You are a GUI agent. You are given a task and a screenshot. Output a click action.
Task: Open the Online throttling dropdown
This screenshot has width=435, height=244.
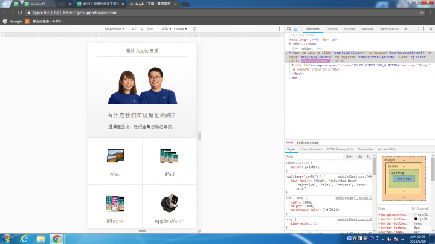click(x=180, y=29)
